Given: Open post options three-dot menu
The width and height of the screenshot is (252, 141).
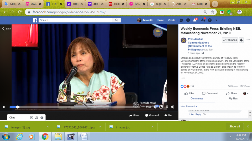Looking at the screenshot, I should coord(248,40).
